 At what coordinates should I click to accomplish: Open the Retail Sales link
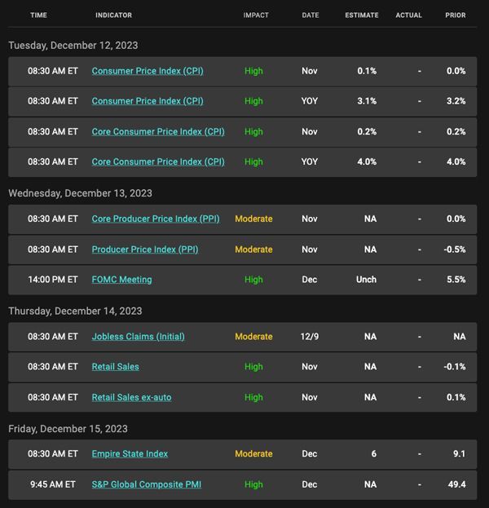tap(115, 367)
